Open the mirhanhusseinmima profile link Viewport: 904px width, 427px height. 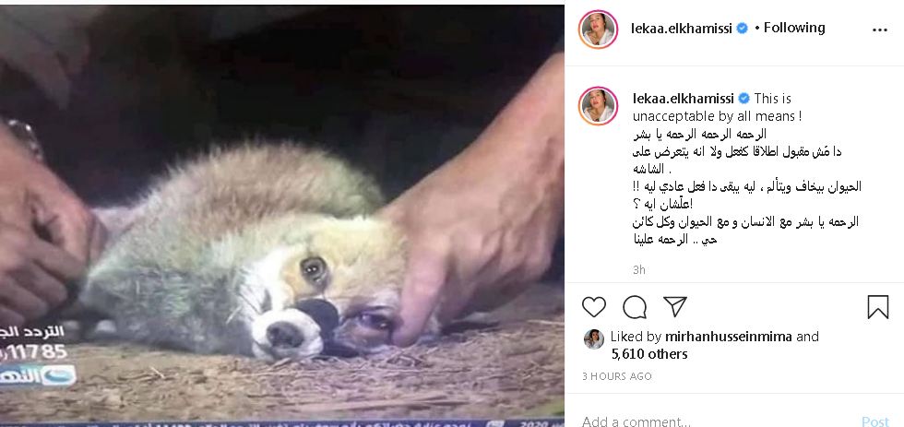728,337
